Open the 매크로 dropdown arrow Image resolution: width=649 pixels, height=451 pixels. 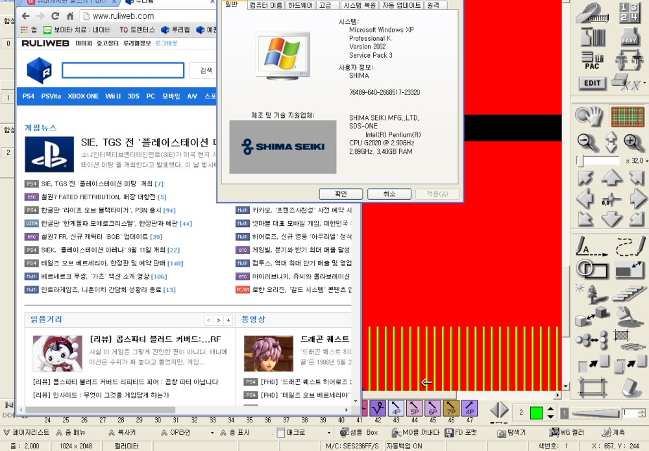[329, 433]
